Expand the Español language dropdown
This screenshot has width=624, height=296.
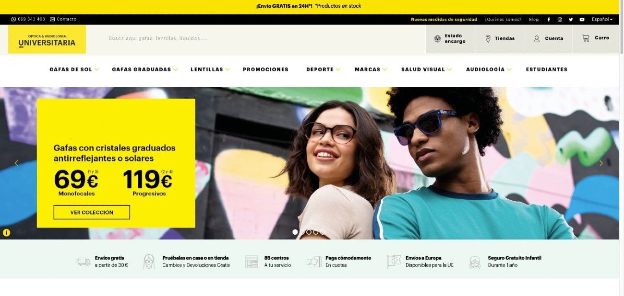pyautogui.click(x=602, y=20)
